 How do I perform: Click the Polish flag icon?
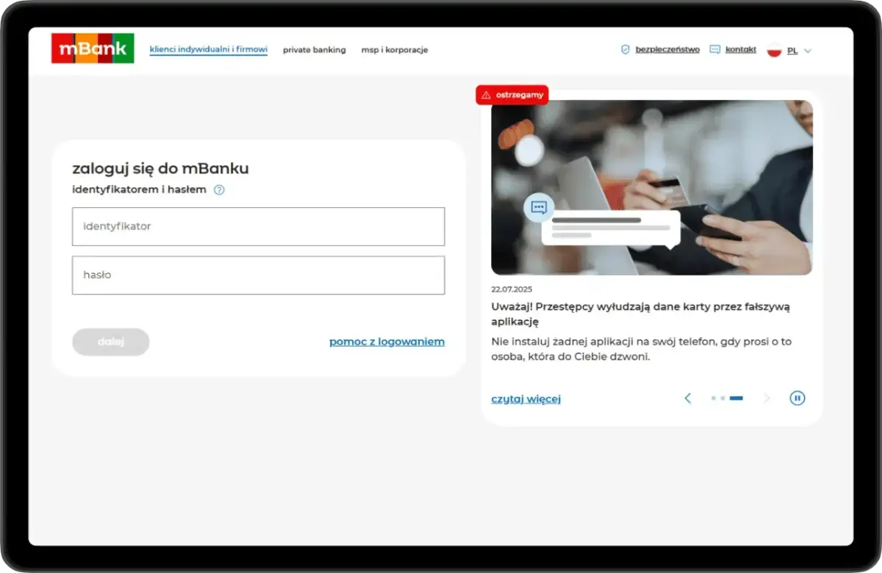coord(773,51)
